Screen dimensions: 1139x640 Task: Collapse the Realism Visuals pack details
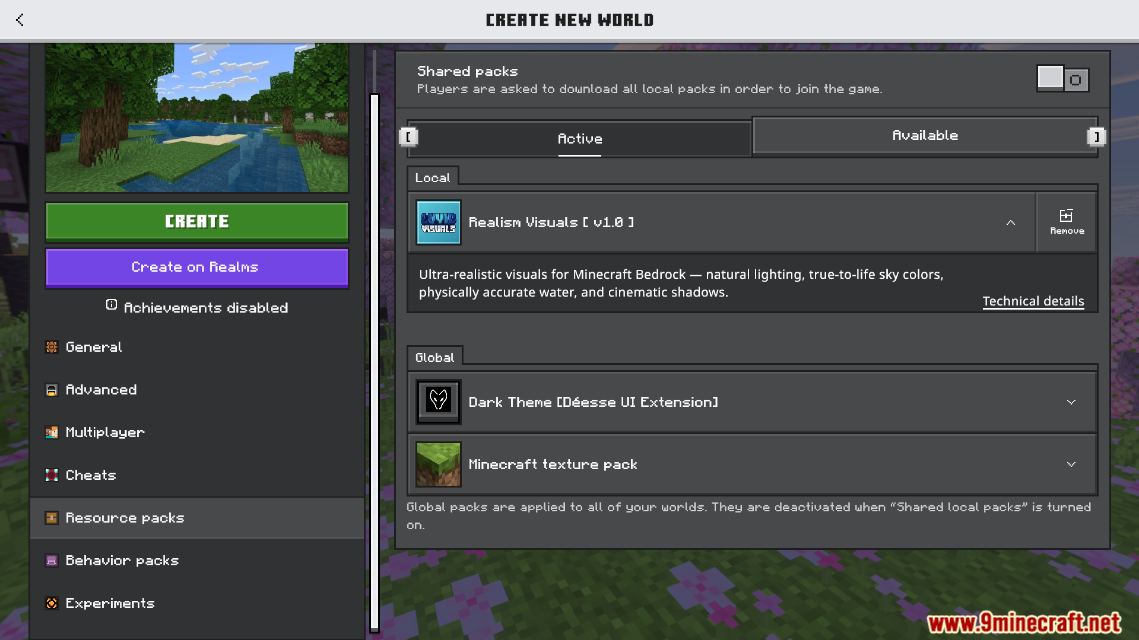[1011, 222]
